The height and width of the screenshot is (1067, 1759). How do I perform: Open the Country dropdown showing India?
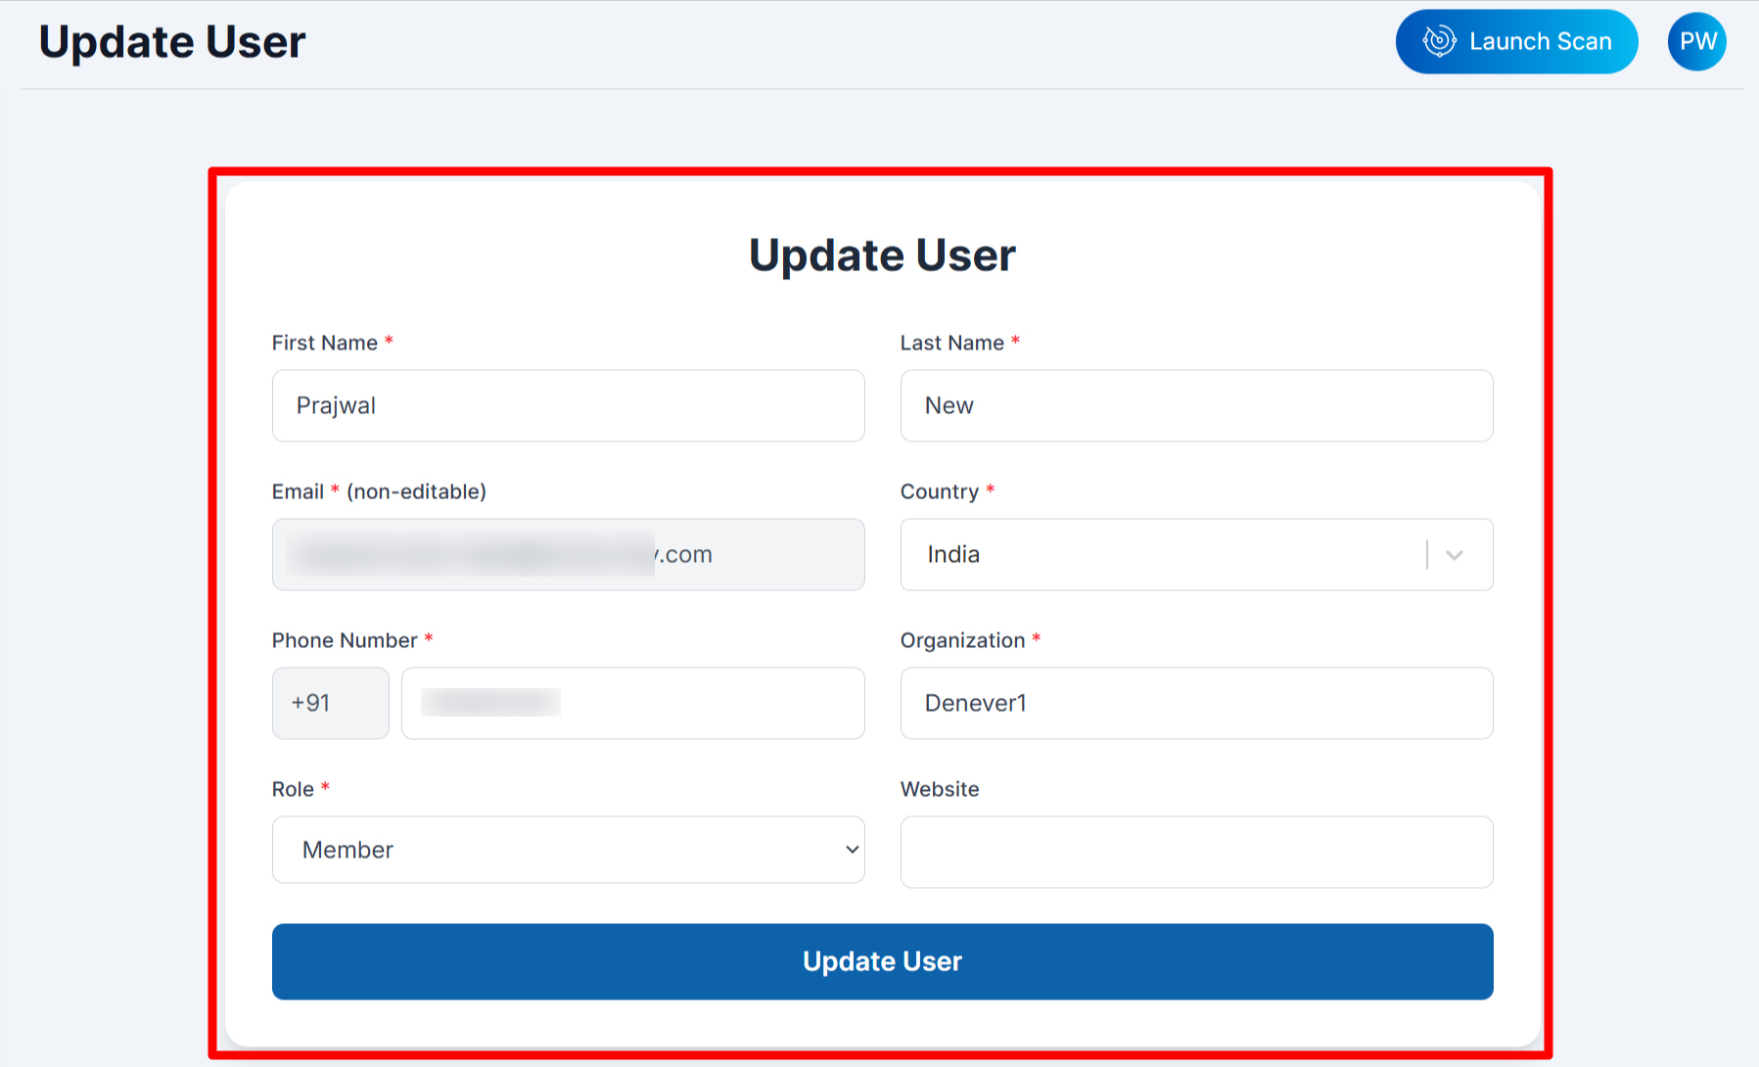1165,554
